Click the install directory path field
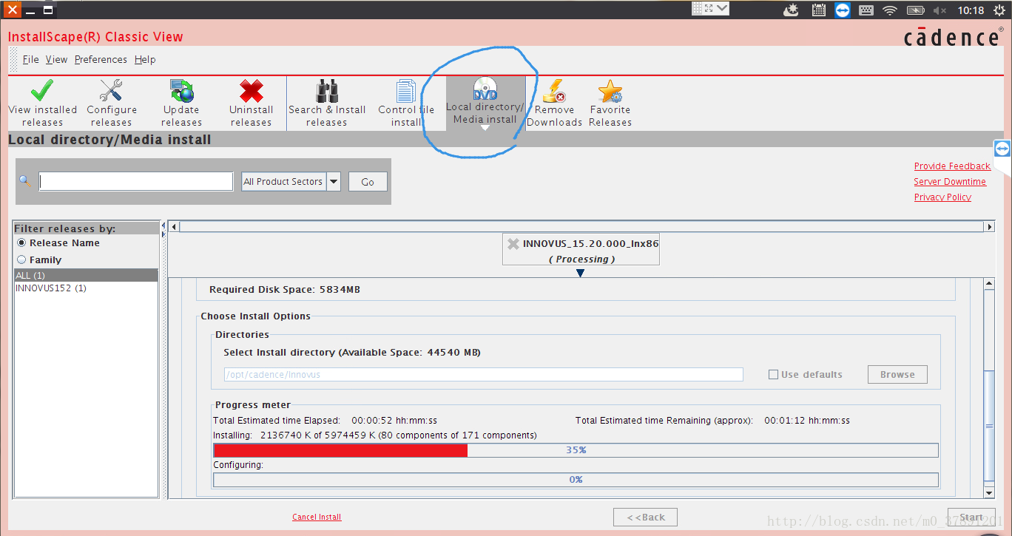The image size is (1012, 536). pos(483,375)
